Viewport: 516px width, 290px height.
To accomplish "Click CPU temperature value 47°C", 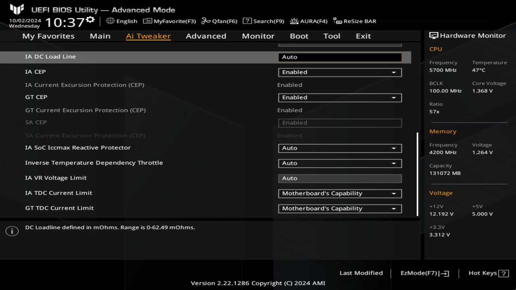I will tap(479, 70).
